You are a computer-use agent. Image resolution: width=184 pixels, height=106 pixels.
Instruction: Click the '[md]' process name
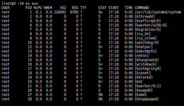coord(139,82)
